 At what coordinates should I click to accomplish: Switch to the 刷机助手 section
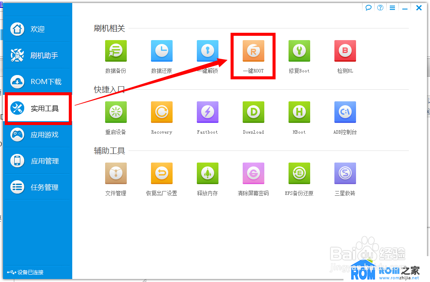pyautogui.click(x=38, y=56)
